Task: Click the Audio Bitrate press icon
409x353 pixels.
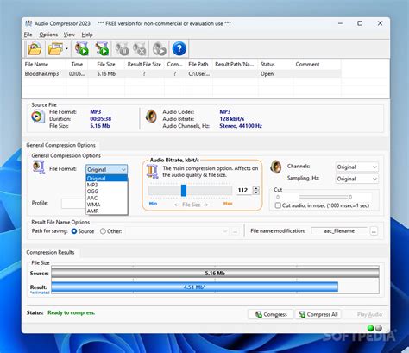Action: [x=152, y=171]
